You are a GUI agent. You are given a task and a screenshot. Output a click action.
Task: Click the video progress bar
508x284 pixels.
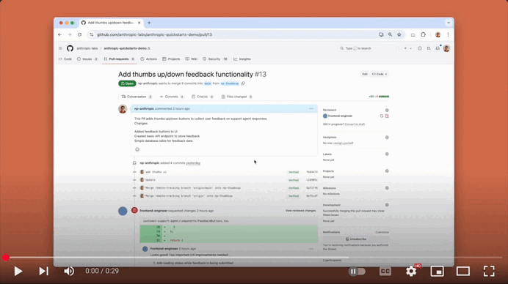[254, 258]
